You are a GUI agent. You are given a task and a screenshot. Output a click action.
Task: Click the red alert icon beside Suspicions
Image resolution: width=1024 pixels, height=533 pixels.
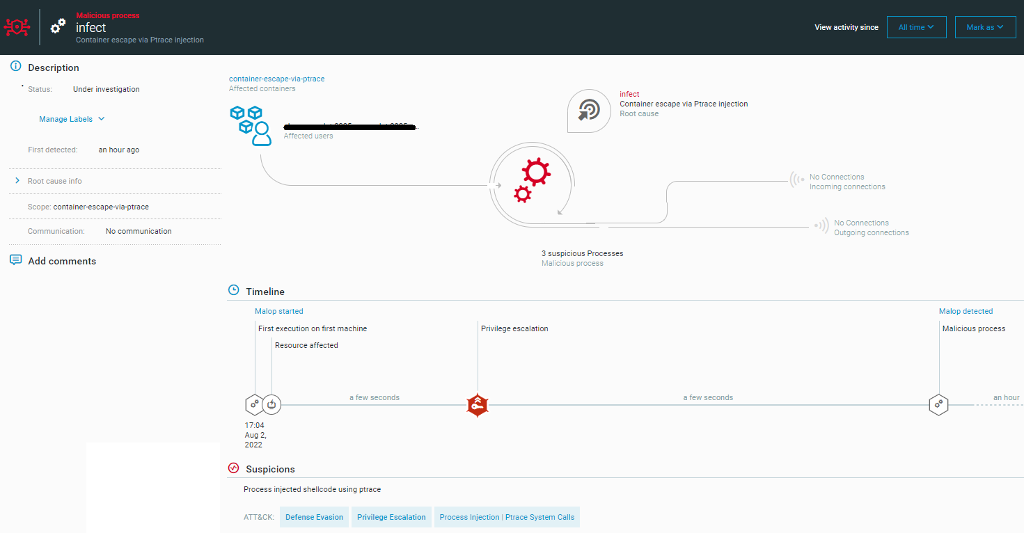(x=233, y=468)
